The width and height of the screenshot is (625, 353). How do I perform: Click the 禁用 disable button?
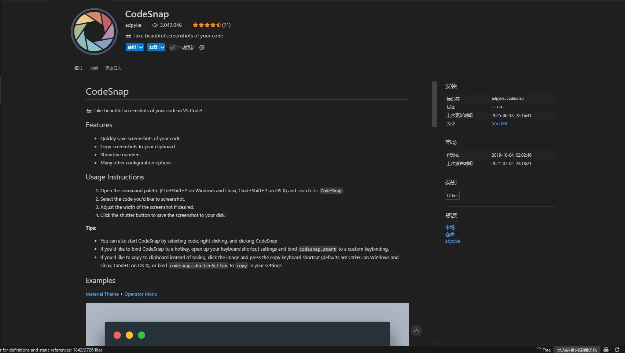click(x=132, y=47)
